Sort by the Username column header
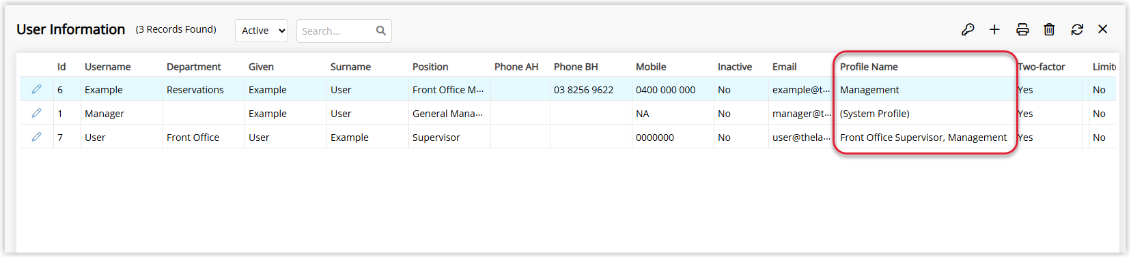Screen dimensions: 1131x258 (108, 67)
